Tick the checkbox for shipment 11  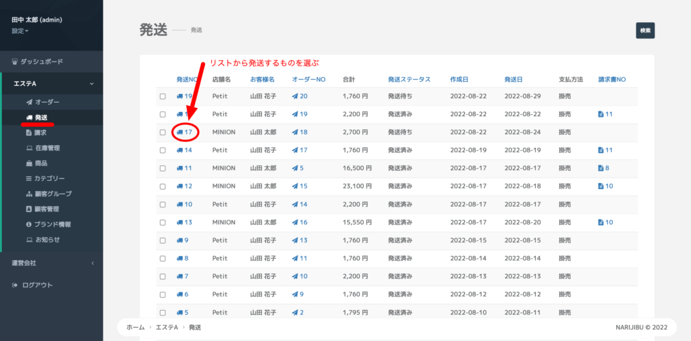pos(163,168)
